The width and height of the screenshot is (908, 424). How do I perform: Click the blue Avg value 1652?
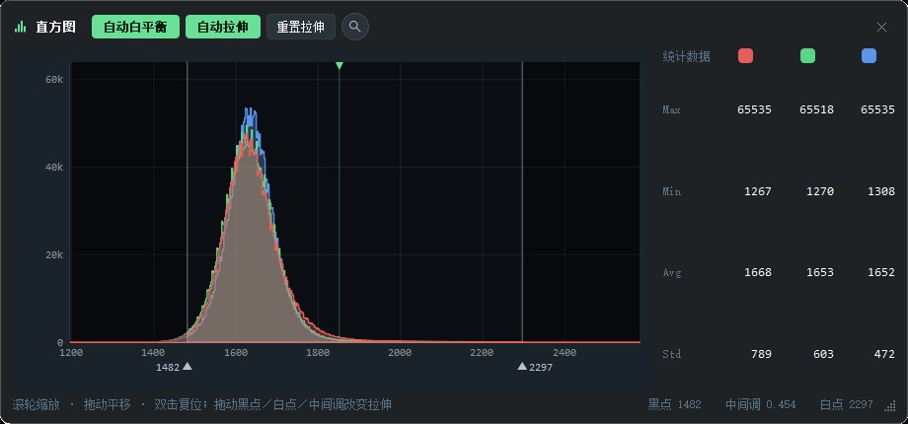pos(881,272)
